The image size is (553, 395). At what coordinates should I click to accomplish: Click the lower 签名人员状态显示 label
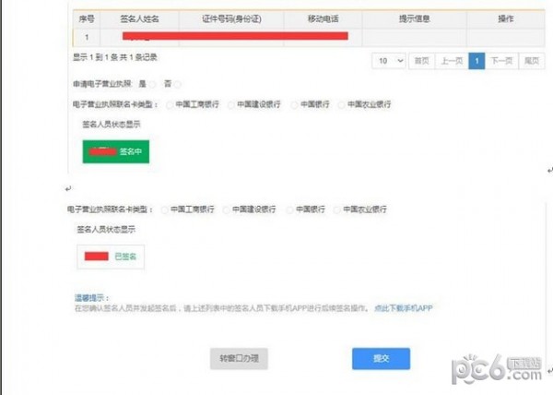click(106, 230)
